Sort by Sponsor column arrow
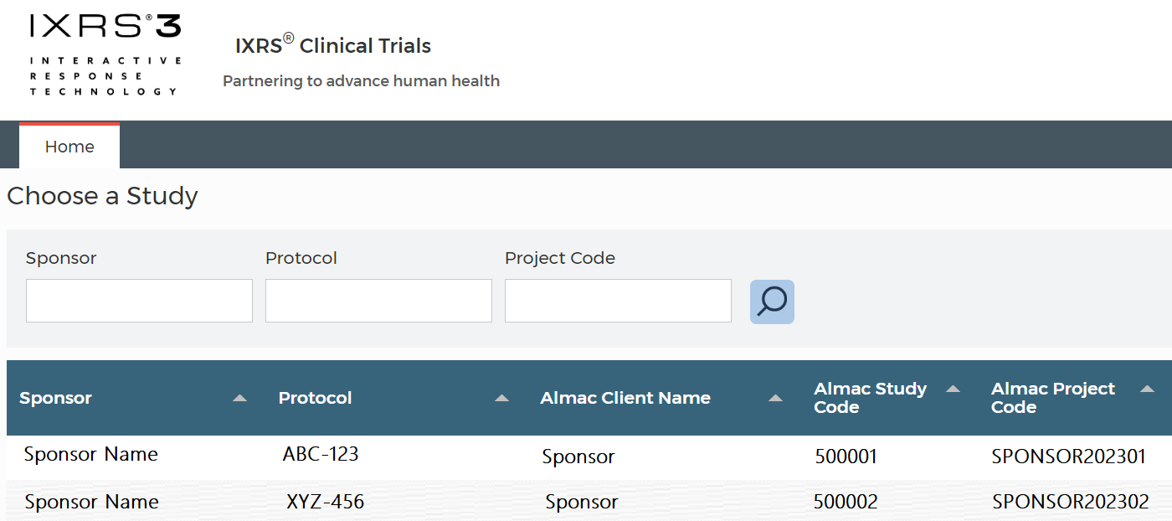Image resolution: width=1172 pixels, height=521 pixels. coord(239,398)
